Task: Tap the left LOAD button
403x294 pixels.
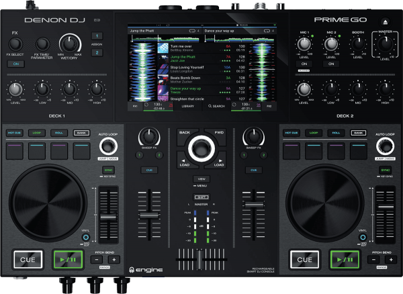Action: click(185, 163)
